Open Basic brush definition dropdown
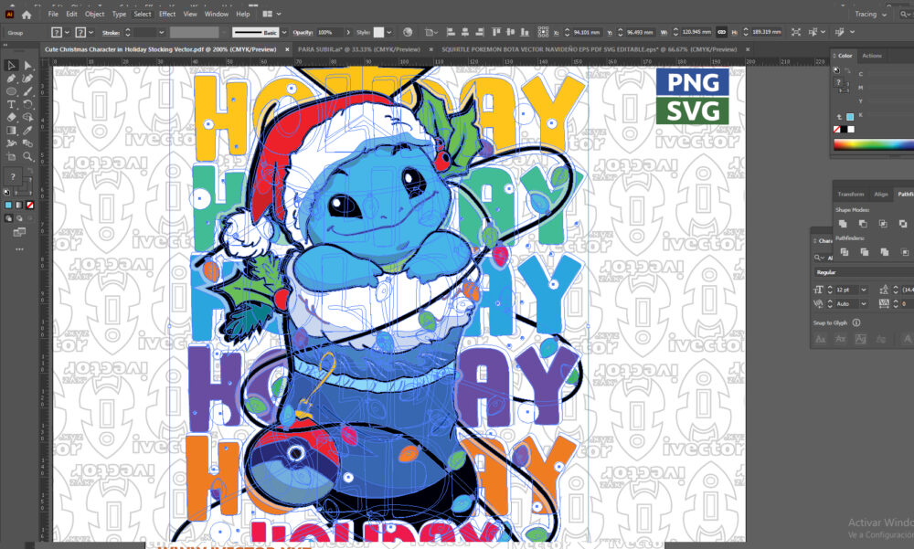Image resolution: width=914 pixels, height=549 pixels. coord(284,33)
